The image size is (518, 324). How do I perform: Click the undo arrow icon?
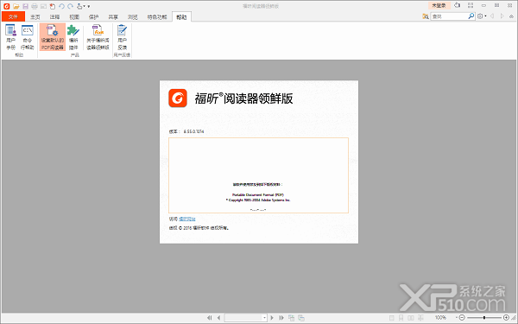pyautogui.click(x=61, y=6)
